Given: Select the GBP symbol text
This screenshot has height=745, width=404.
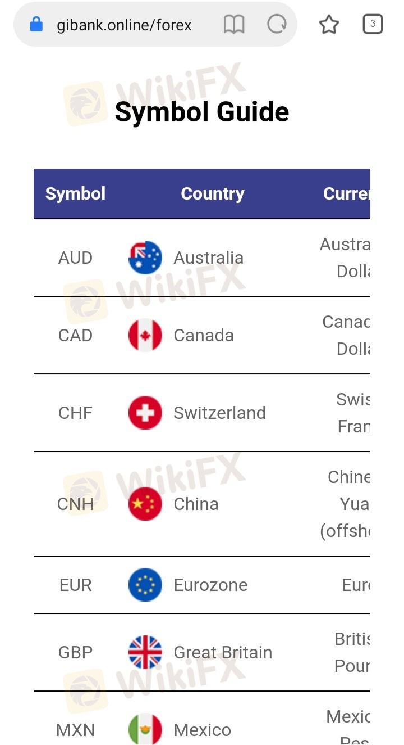Looking at the screenshot, I should coord(75,652).
